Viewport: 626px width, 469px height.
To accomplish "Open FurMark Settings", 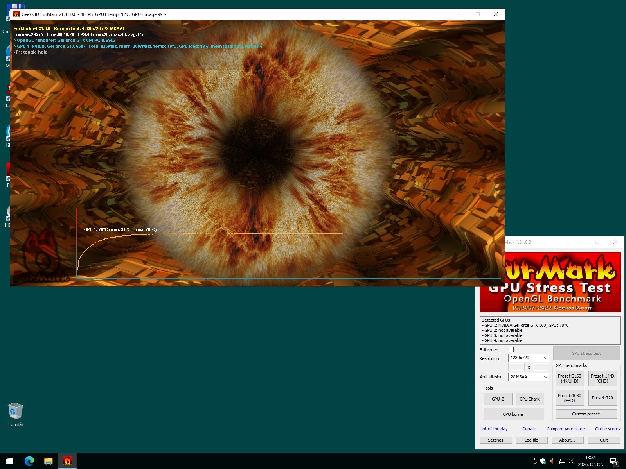I will point(496,440).
